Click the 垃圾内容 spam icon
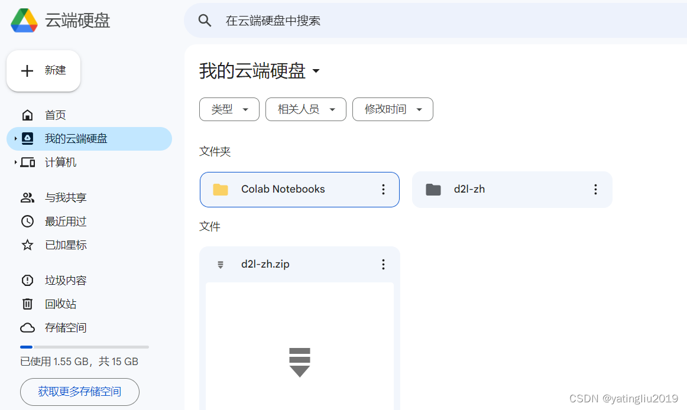 27,280
